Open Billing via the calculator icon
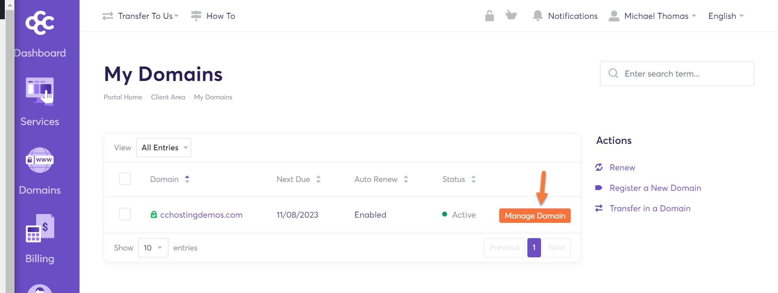Screen dimensions: 778x293 [40, 228]
